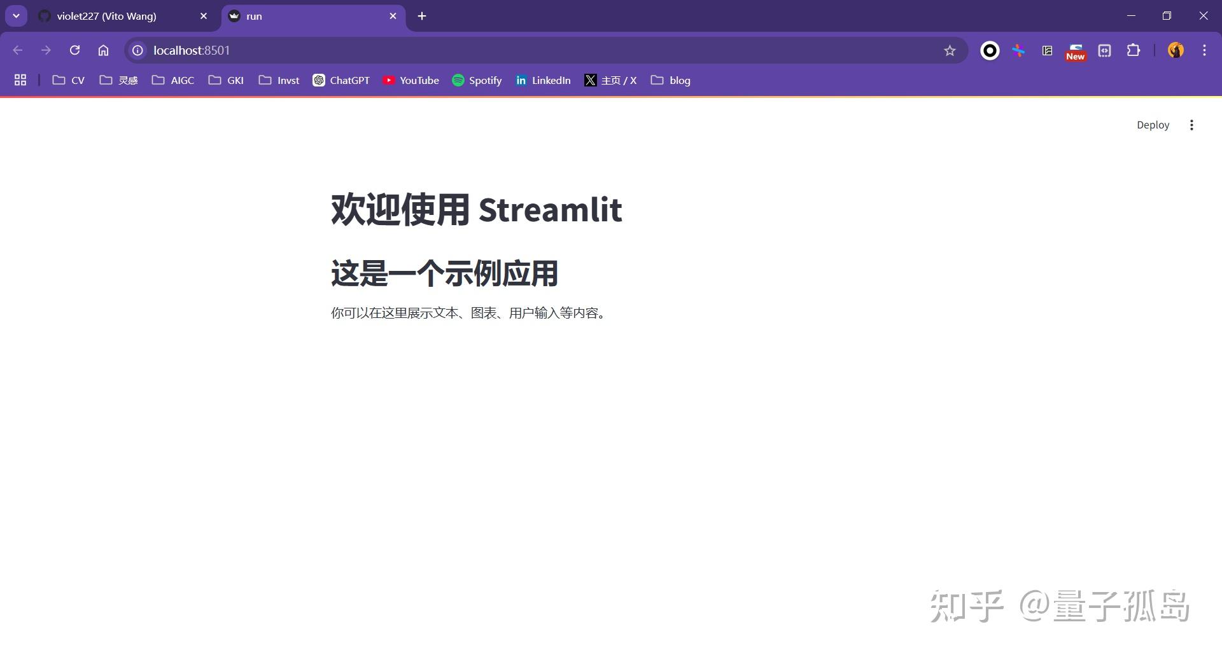1222x655 pixels.
Task: Open the blog bookmarks folder
Action: click(670, 80)
